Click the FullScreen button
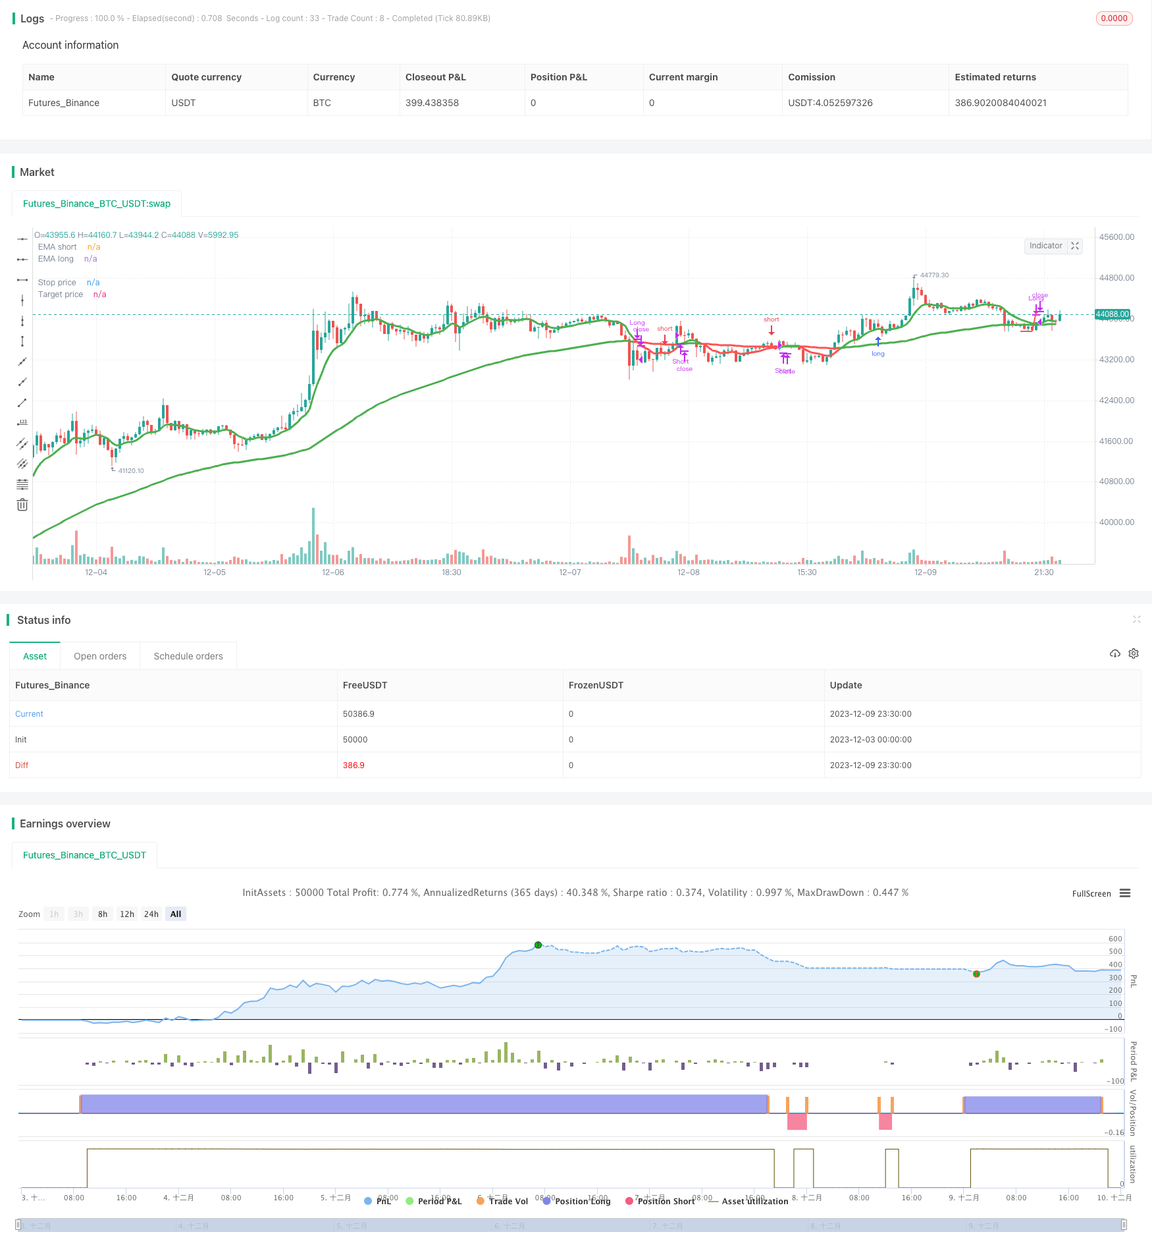 [x=1091, y=893]
